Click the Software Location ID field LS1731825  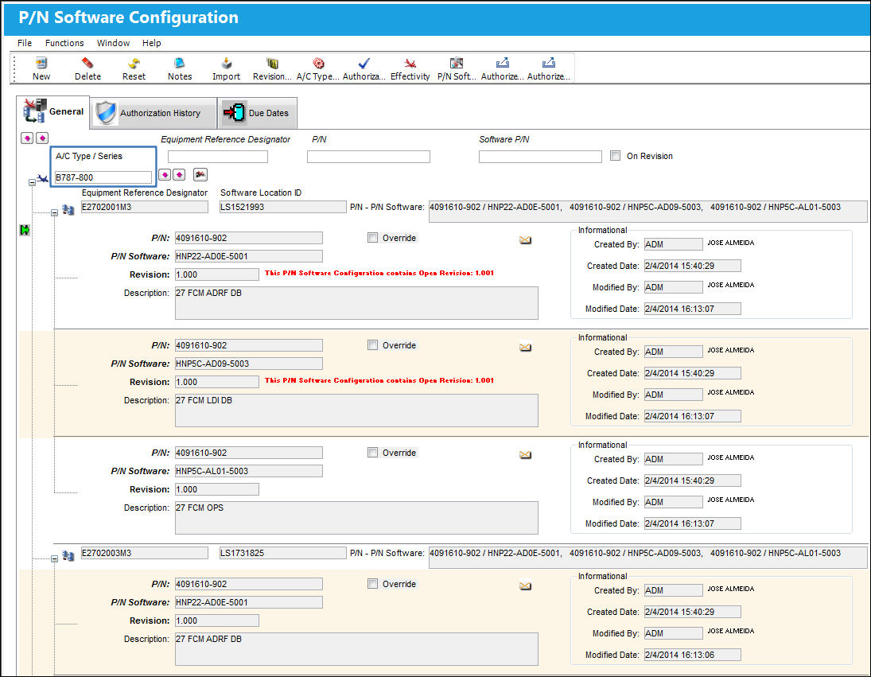(282, 553)
